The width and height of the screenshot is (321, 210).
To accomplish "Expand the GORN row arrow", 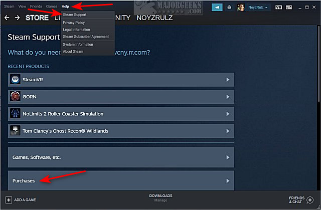I will (x=228, y=97).
